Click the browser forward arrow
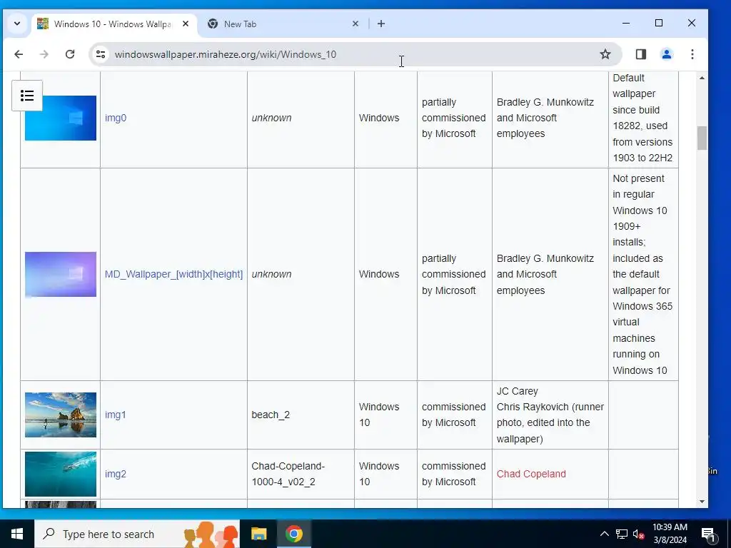Viewport: 731px width, 548px height. click(44, 54)
